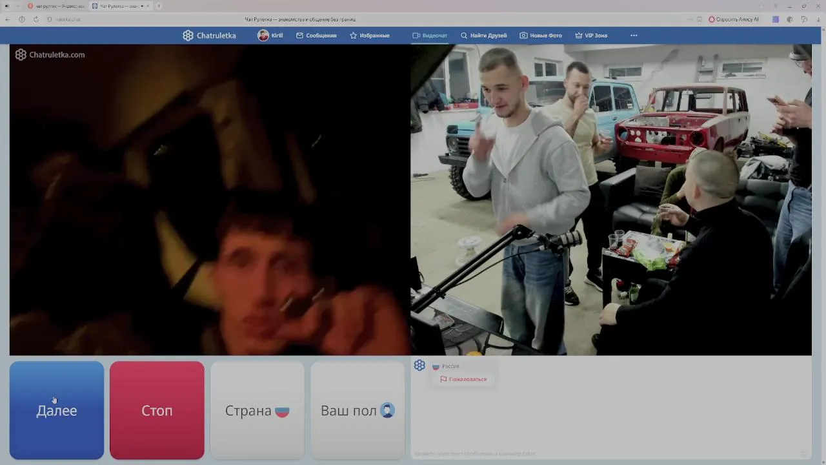Click the bookmark icon in address bar
This screenshot has height=465, width=826.
[700, 19]
